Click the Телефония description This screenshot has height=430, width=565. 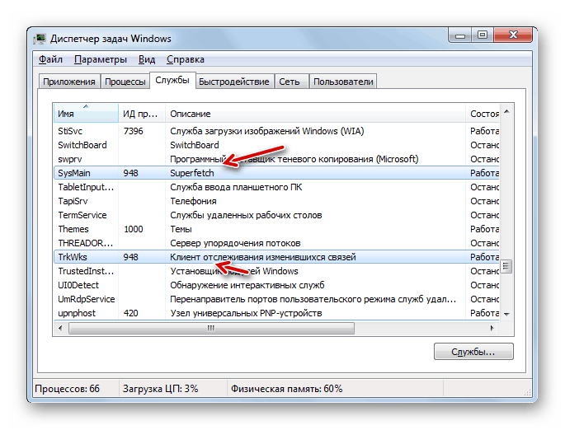pyautogui.click(x=193, y=201)
